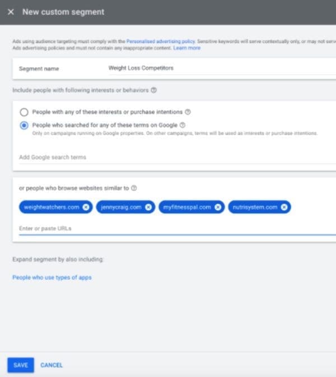
Task: Show help for searched terms on Google
Action: (x=183, y=125)
